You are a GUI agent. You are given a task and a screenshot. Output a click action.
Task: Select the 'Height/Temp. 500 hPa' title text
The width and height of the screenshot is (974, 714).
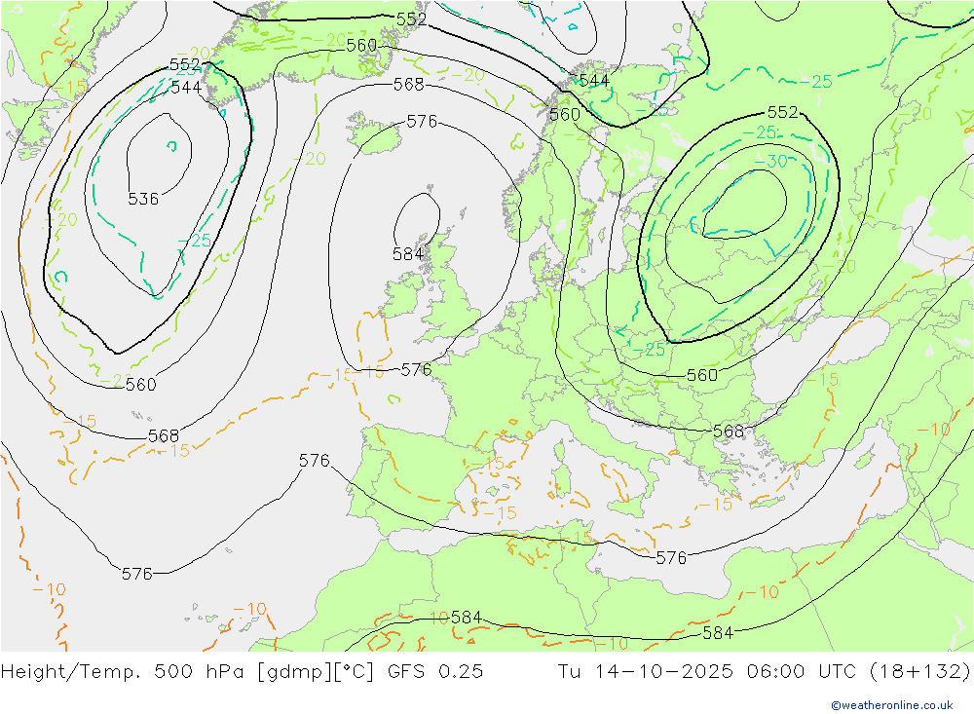125,672
